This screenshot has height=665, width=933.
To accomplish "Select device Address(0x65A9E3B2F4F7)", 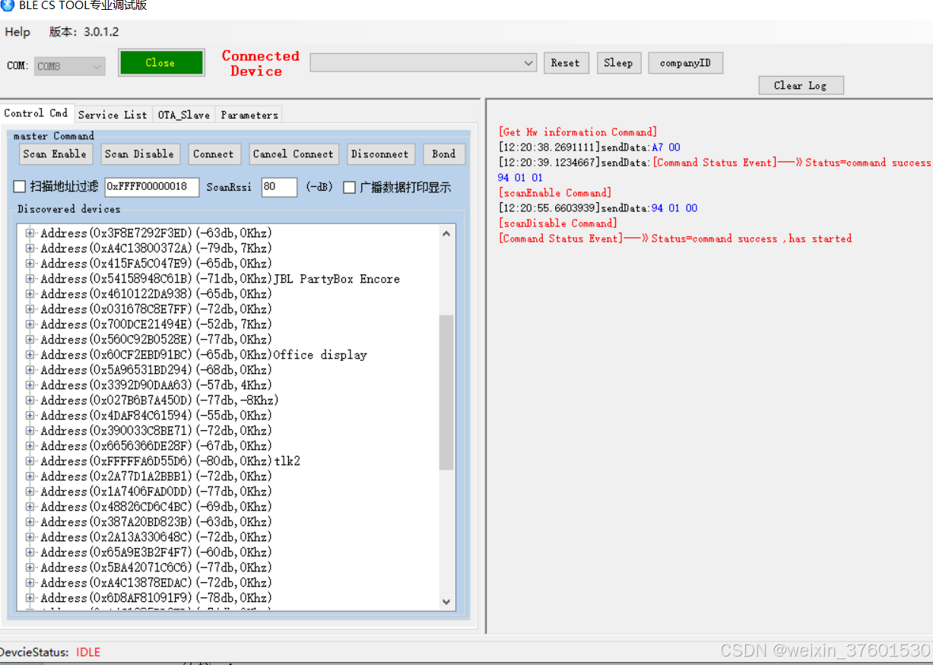I will pos(156,553).
